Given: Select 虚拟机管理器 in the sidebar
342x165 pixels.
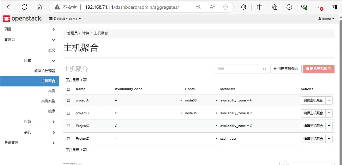Looking at the screenshot, I should point(45,71).
